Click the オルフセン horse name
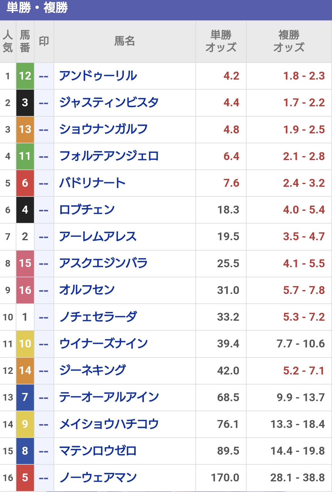The image size is (332, 492). [x=87, y=290]
